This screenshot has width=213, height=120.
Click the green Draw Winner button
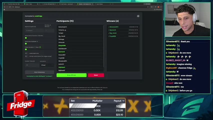pyautogui.click(x=71, y=75)
